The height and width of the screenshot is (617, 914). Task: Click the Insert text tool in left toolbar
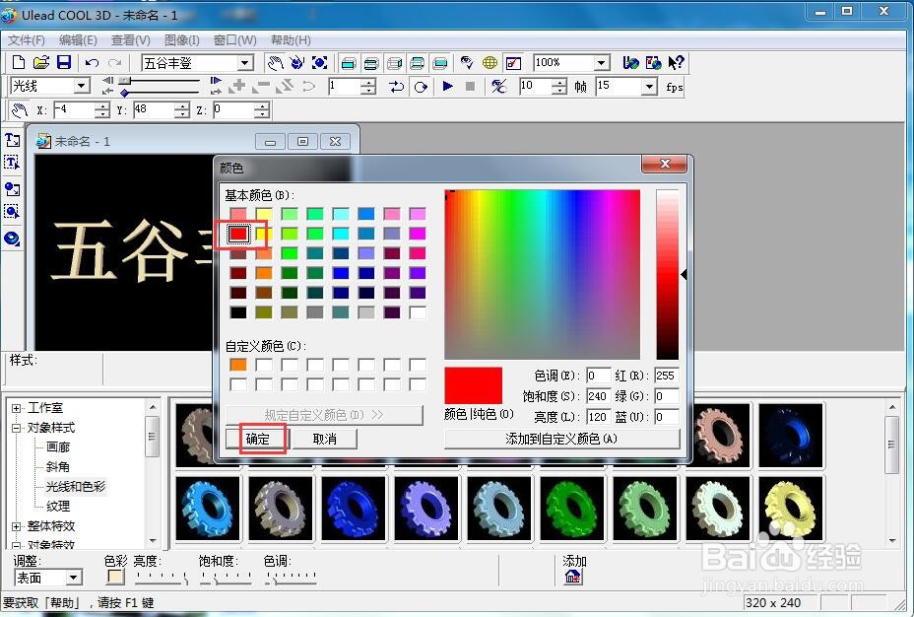coord(12,140)
